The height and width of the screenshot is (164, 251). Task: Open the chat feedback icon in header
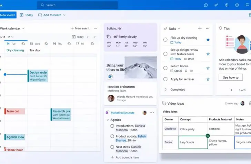coord(206,5)
